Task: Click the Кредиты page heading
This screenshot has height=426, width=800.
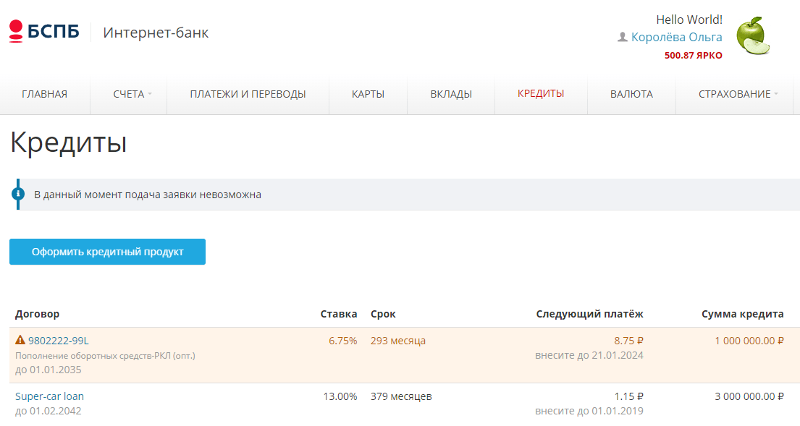Action: [x=68, y=142]
